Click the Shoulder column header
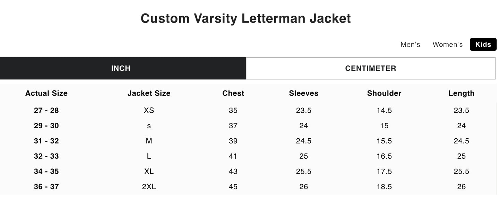The width and height of the screenshot is (501, 214). (384, 93)
